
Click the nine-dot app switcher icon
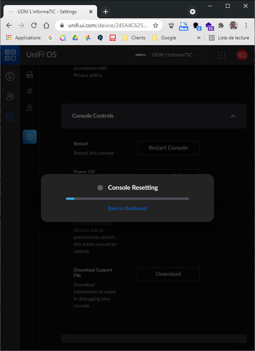pos(222,55)
